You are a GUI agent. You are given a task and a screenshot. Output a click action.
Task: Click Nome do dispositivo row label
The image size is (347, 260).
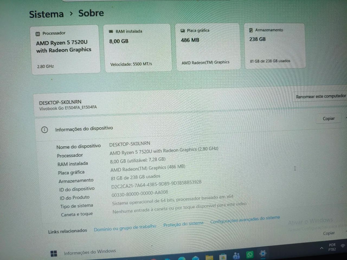pos(79,147)
